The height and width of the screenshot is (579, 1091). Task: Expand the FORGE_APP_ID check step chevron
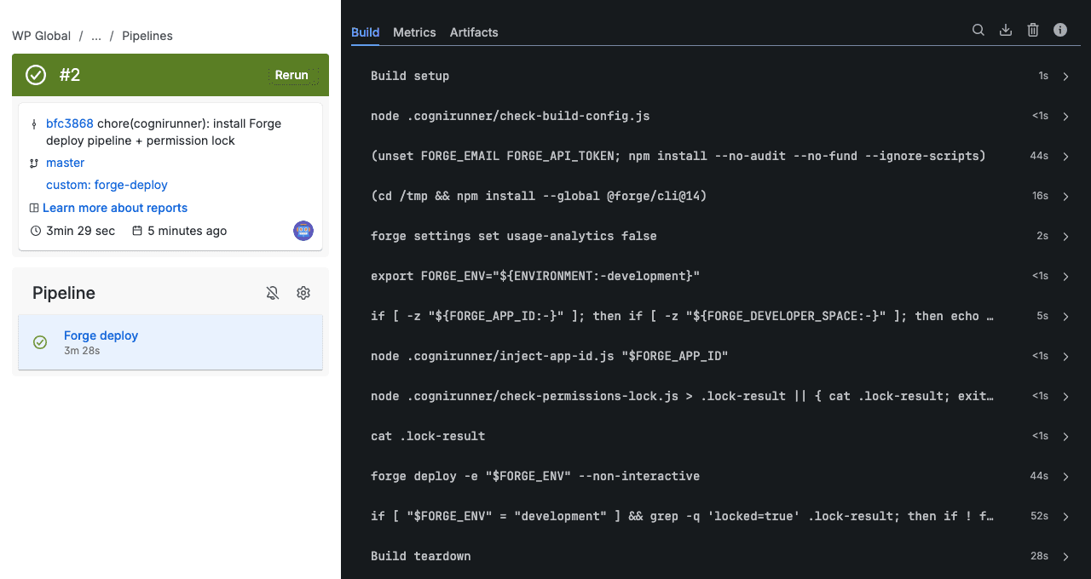coord(1066,316)
